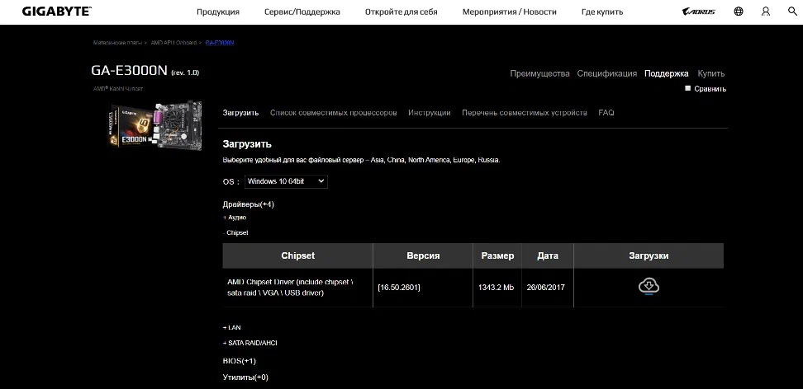Open the OS Windows 10 64bit dropdown
The height and width of the screenshot is (389, 803).
pos(286,181)
